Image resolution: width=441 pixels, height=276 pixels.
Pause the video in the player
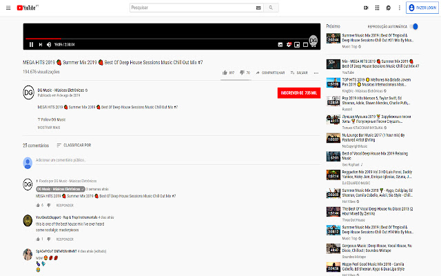point(30,44)
